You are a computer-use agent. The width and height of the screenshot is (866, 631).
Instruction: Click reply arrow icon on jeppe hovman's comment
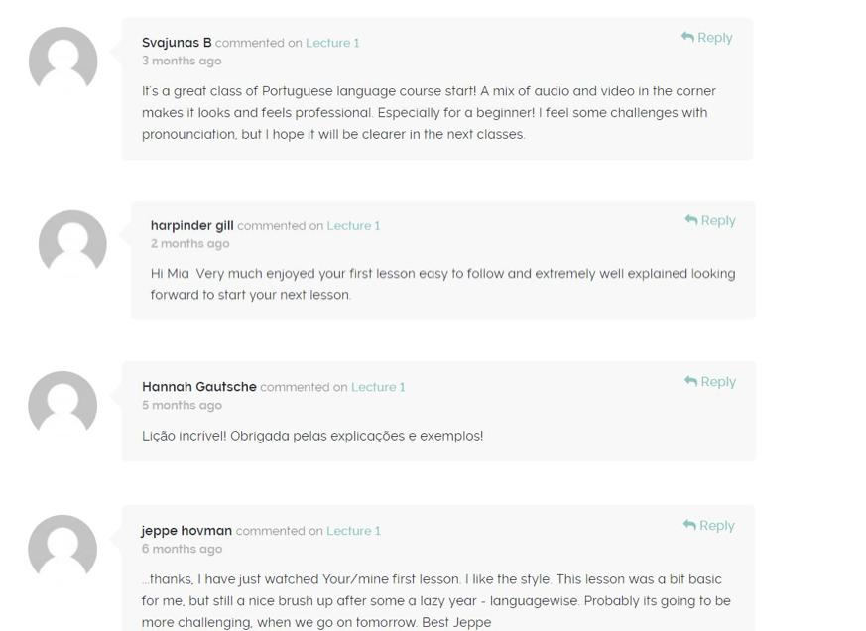pos(689,525)
